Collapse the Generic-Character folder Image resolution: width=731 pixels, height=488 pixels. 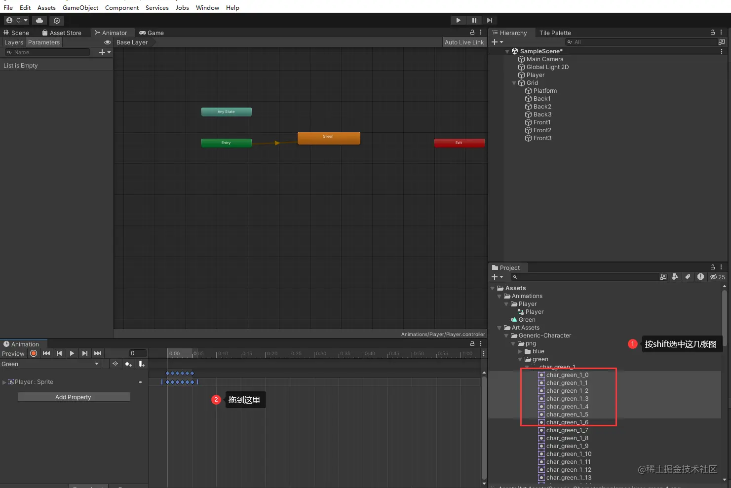[x=506, y=336]
